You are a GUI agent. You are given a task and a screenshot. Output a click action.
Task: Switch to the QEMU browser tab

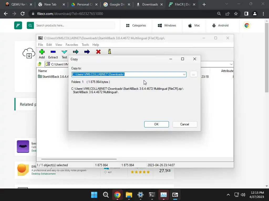click(18, 4)
